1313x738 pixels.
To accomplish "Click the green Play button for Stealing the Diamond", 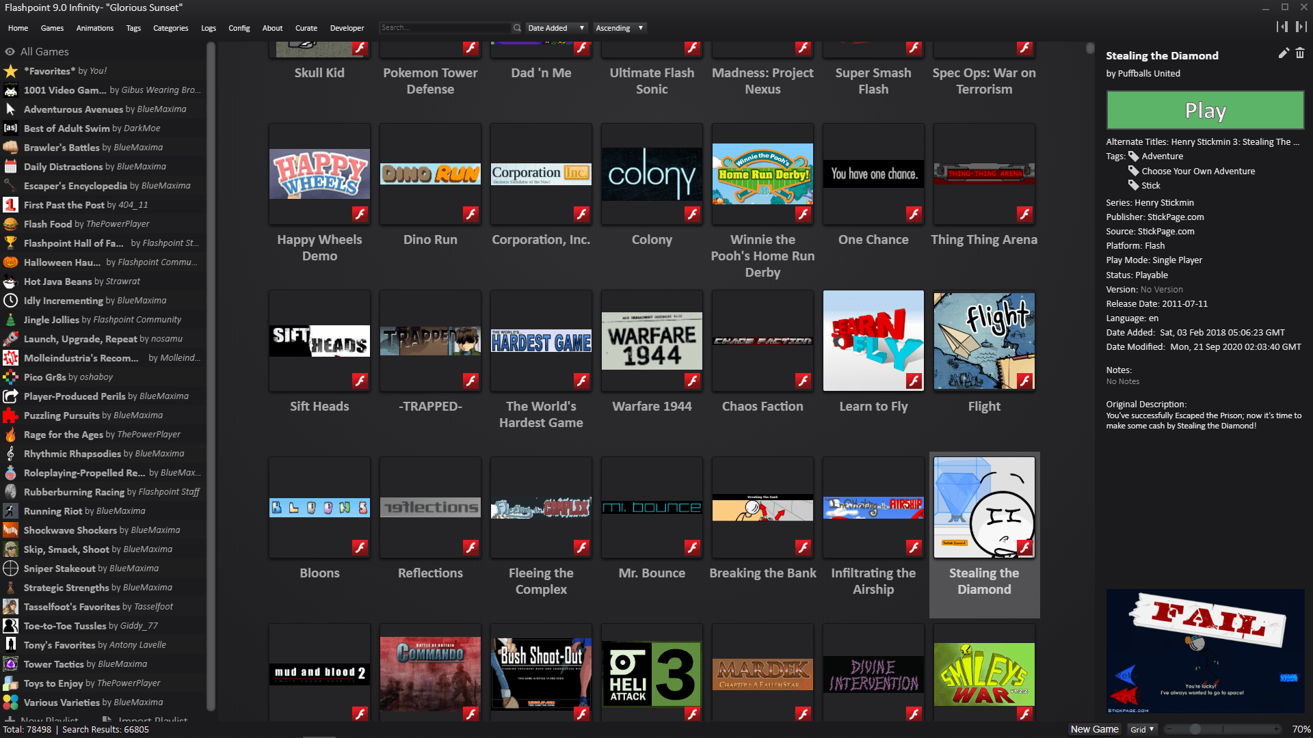I will [x=1205, y=109].
